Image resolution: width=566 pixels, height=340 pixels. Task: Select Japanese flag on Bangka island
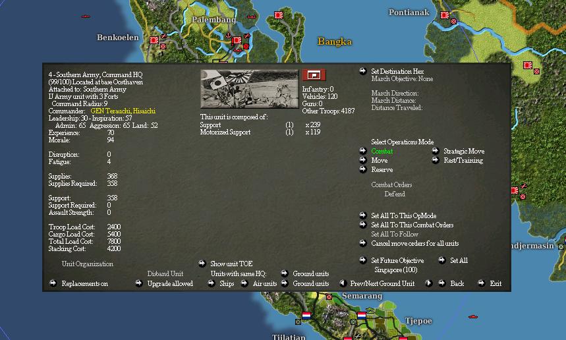point(278,15)
